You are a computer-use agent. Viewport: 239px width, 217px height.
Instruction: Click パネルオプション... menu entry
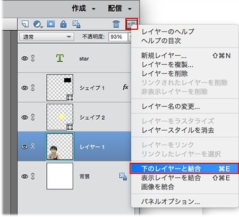[x=170, y=202]
